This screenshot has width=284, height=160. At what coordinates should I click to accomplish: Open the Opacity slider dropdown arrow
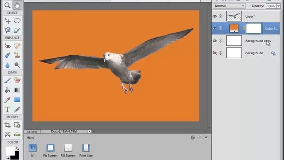279,6
